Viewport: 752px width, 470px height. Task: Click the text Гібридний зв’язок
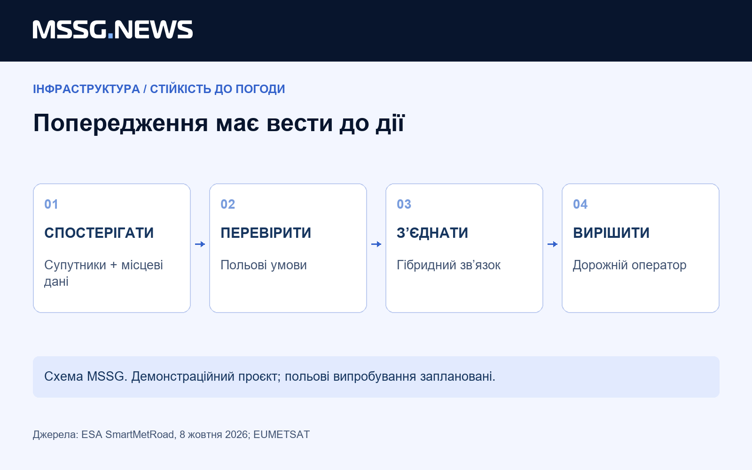tap(449, 265)
